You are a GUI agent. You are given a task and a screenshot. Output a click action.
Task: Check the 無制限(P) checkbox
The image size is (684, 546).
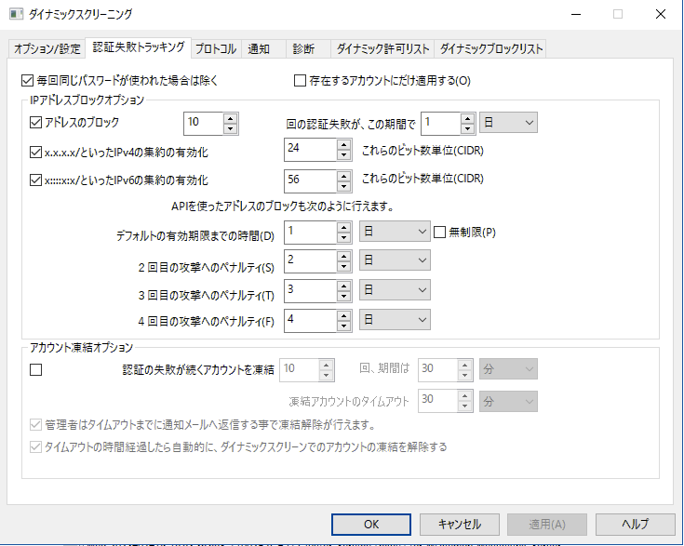coord(441,232)
